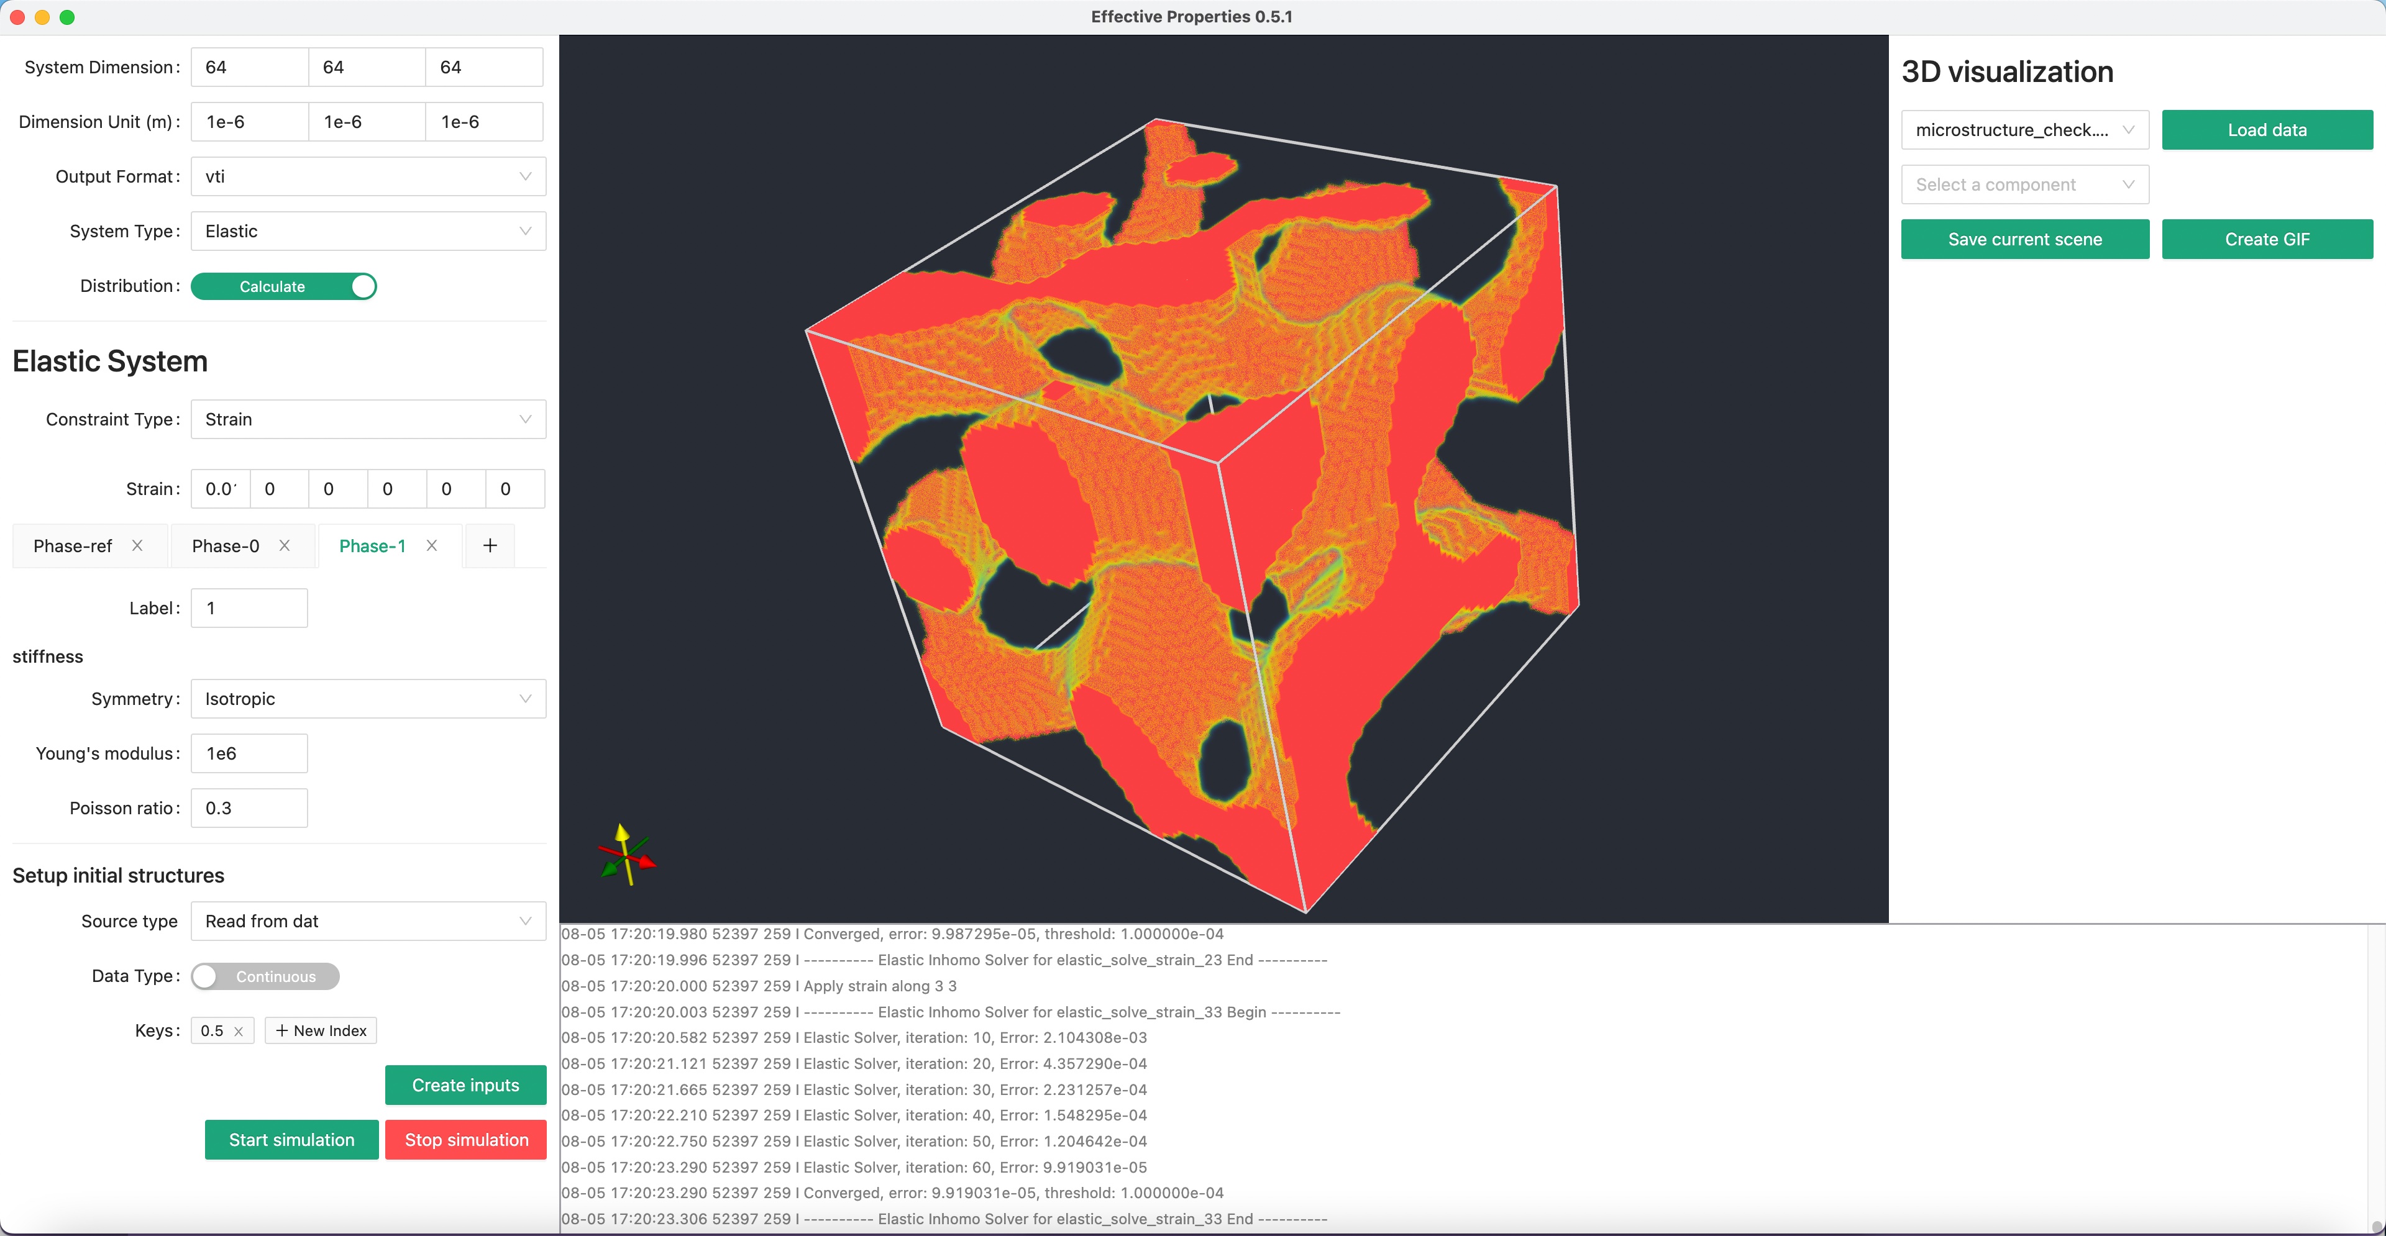The image size is (2386, 1236).
Task: Close the Phase-1 tab with its X icon
Action: tap(432, 545)
